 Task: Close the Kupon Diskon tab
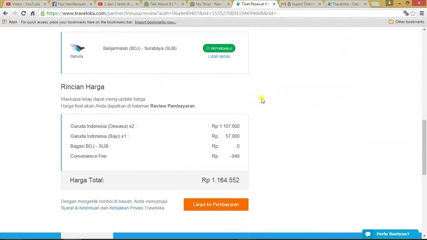320,4
